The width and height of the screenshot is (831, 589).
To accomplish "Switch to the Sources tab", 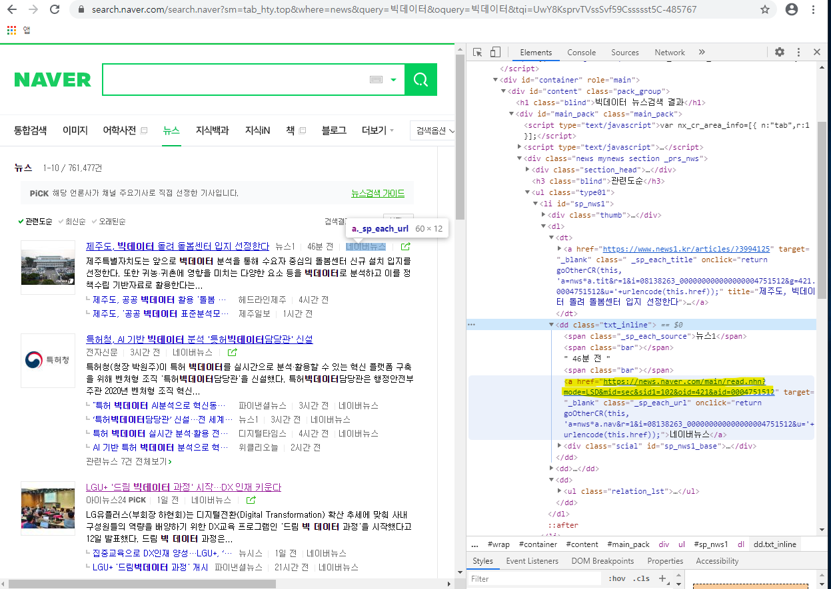I will [x=625, y=53].
